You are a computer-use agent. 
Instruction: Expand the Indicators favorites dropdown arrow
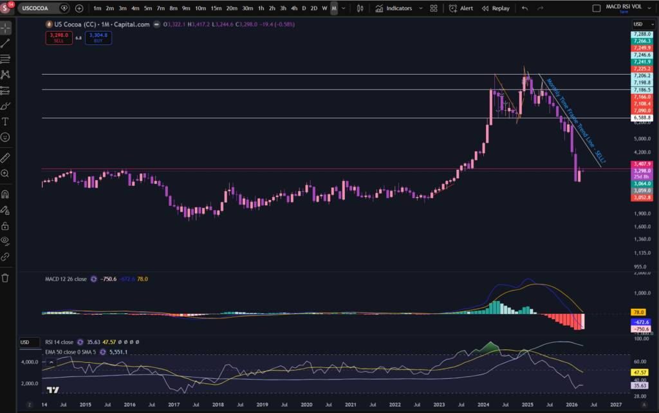point(421,8)
